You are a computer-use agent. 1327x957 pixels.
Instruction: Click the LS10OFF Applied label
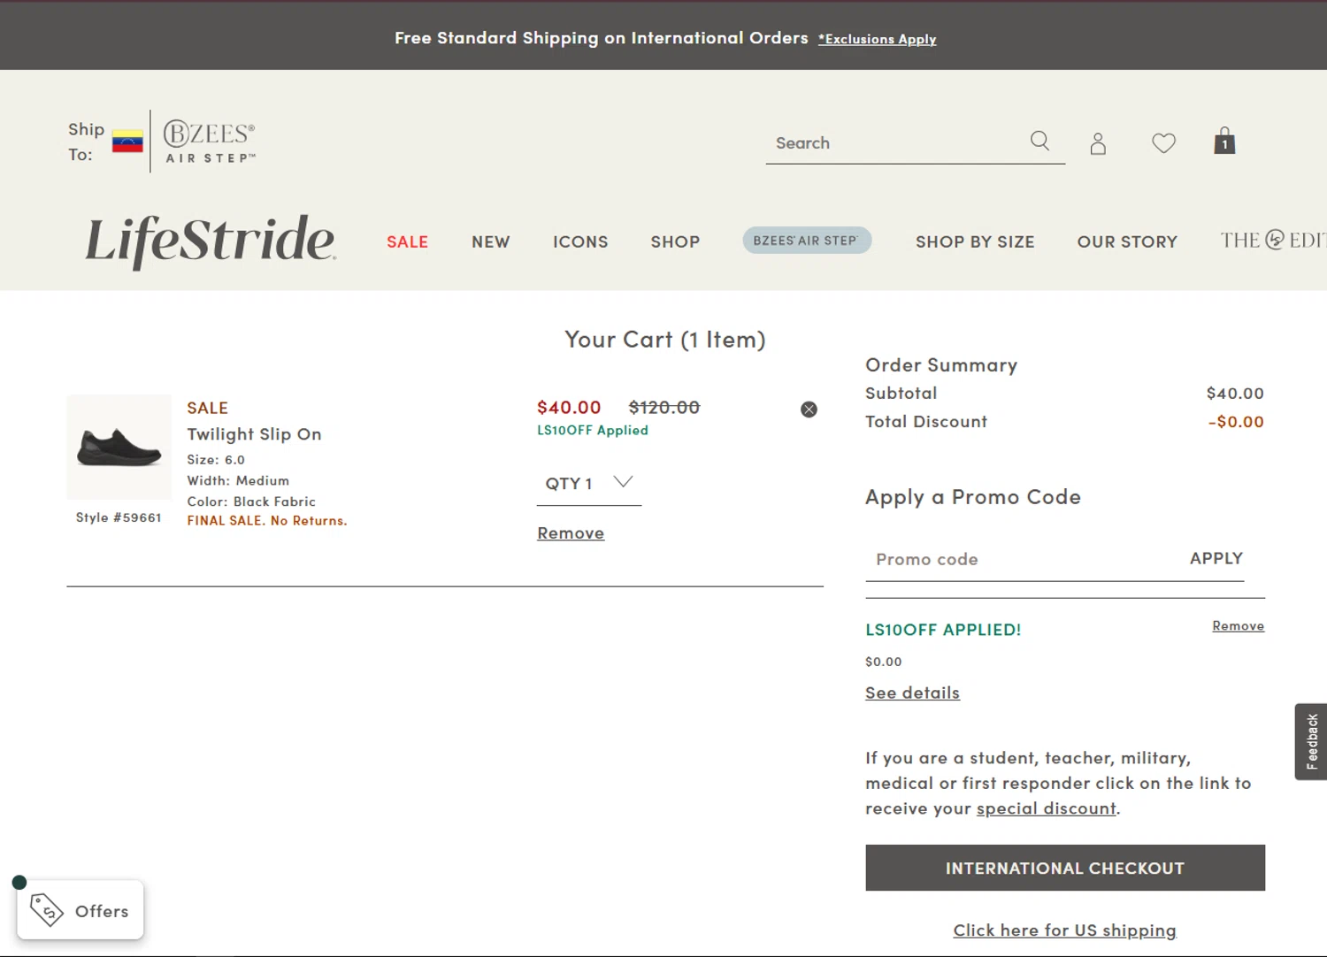(593, 430)
